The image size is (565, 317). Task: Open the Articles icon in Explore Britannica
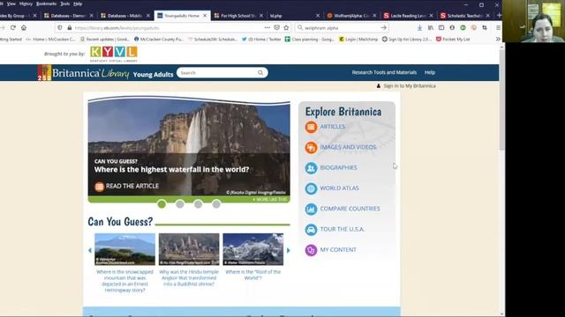[x=311, y=127]
